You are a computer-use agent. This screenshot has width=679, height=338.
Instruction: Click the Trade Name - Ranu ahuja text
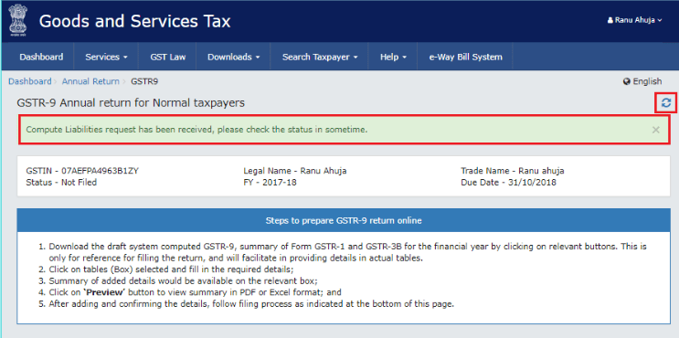tap(513, 171)
